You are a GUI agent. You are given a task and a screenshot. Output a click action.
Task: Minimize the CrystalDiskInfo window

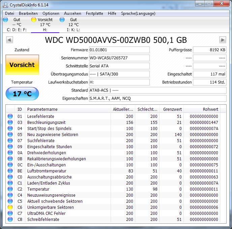tap(200, 4)
